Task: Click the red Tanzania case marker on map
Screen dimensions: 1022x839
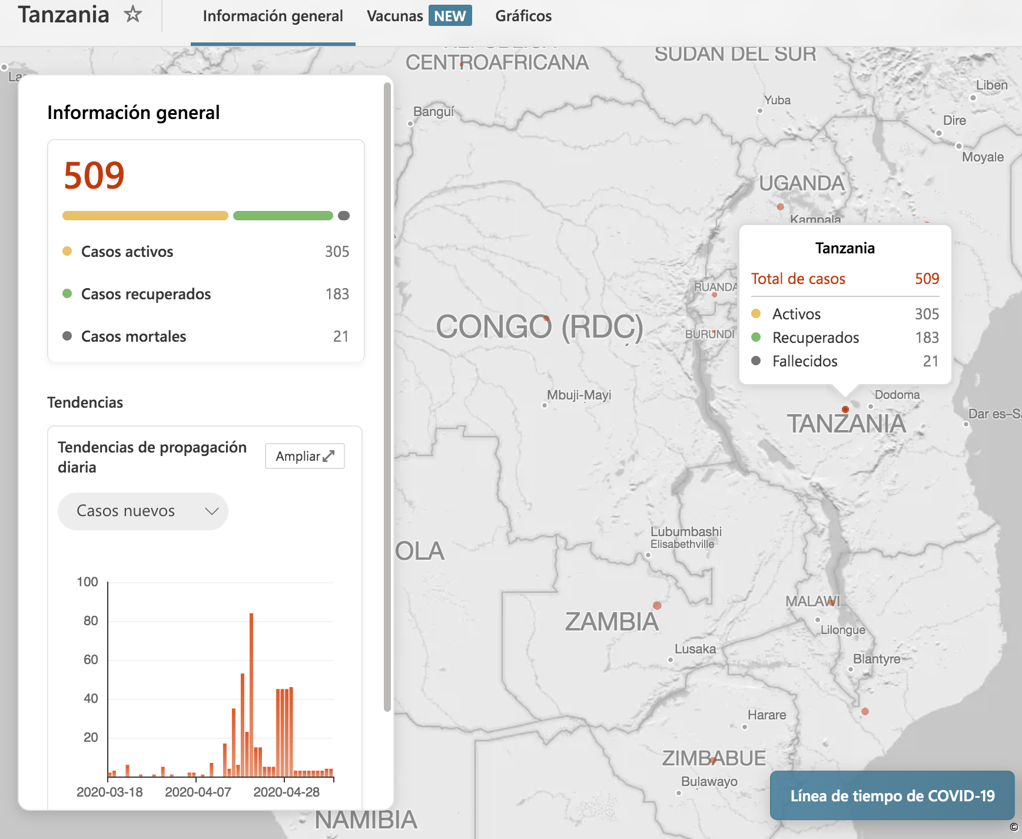Action: 845,409
